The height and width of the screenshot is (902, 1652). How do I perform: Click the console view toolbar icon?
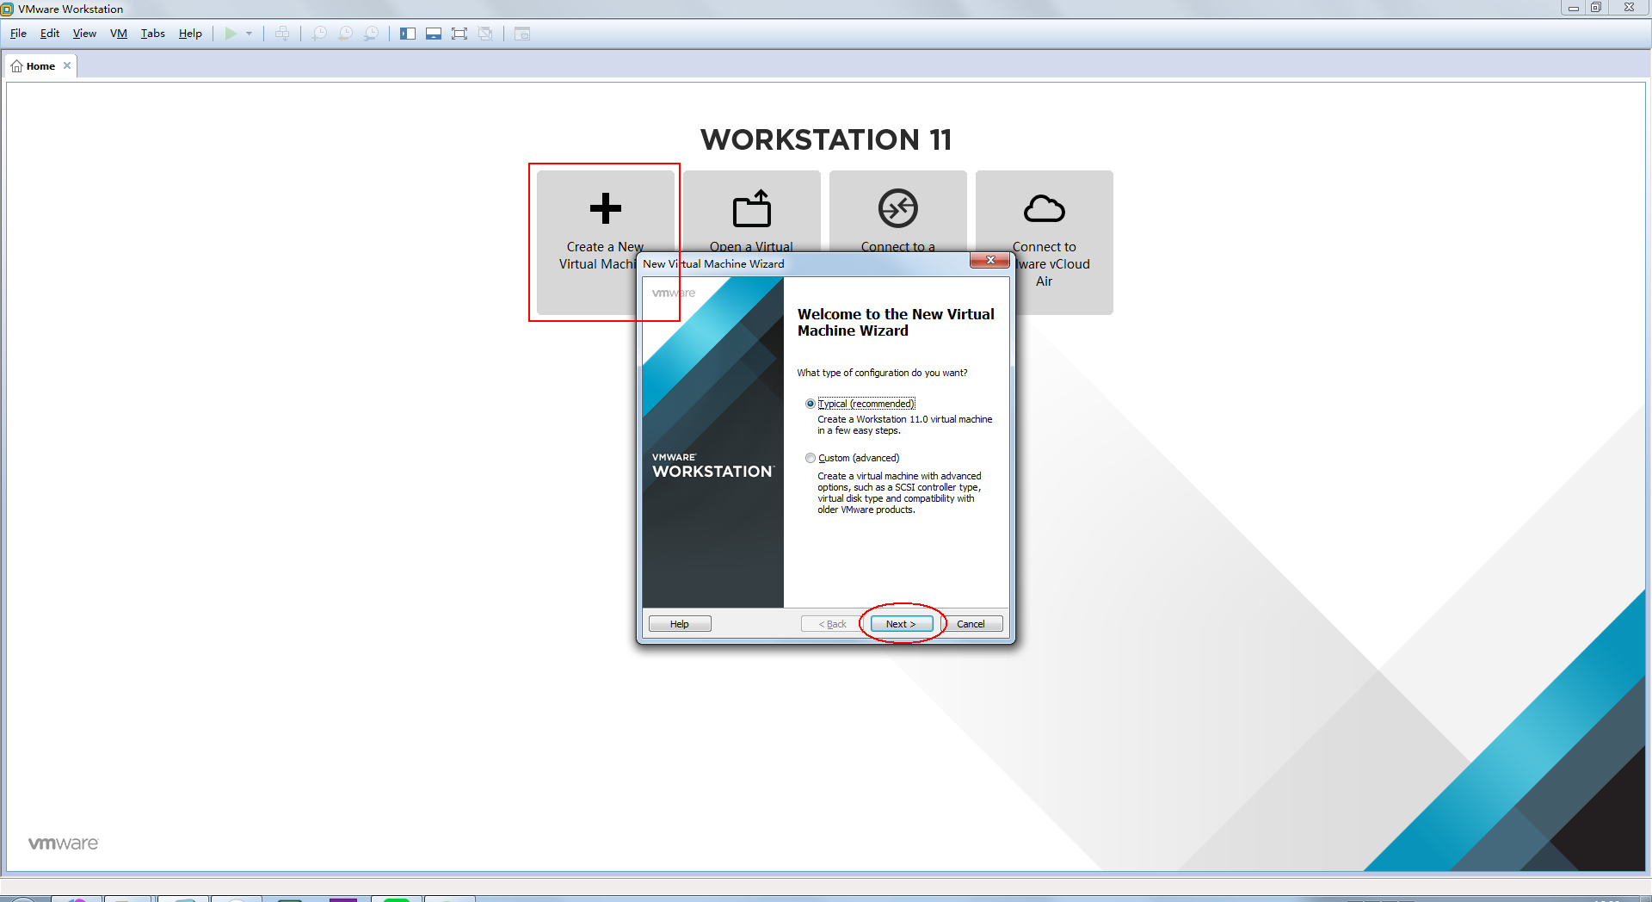click(522, 34)
